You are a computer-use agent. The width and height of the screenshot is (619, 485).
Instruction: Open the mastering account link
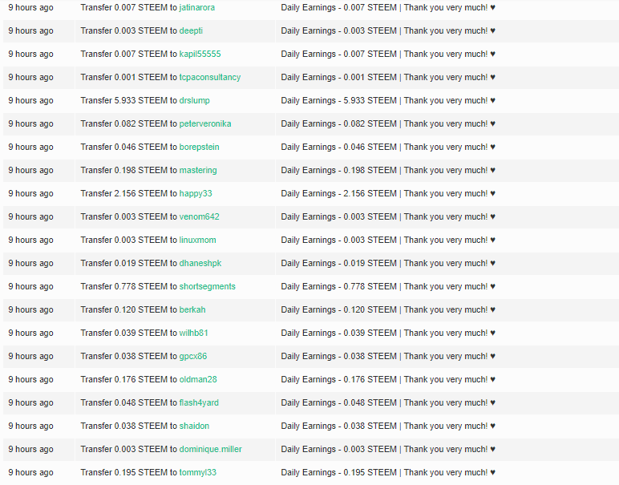point(198,171)
